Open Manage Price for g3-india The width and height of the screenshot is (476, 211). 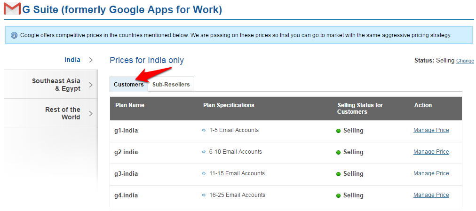[x=431, y=173]
